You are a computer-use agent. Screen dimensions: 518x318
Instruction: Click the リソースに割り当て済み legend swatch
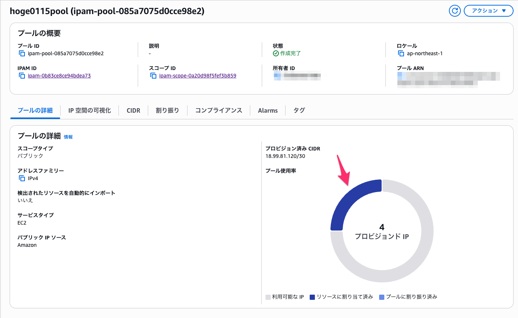[312, 297]
